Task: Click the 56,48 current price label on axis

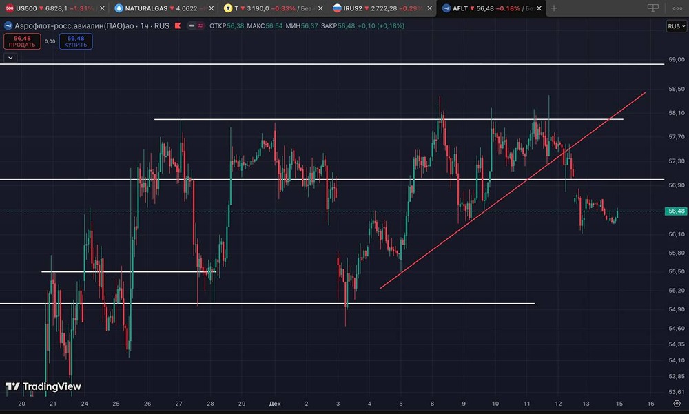Action: click(x=676, y=211)
